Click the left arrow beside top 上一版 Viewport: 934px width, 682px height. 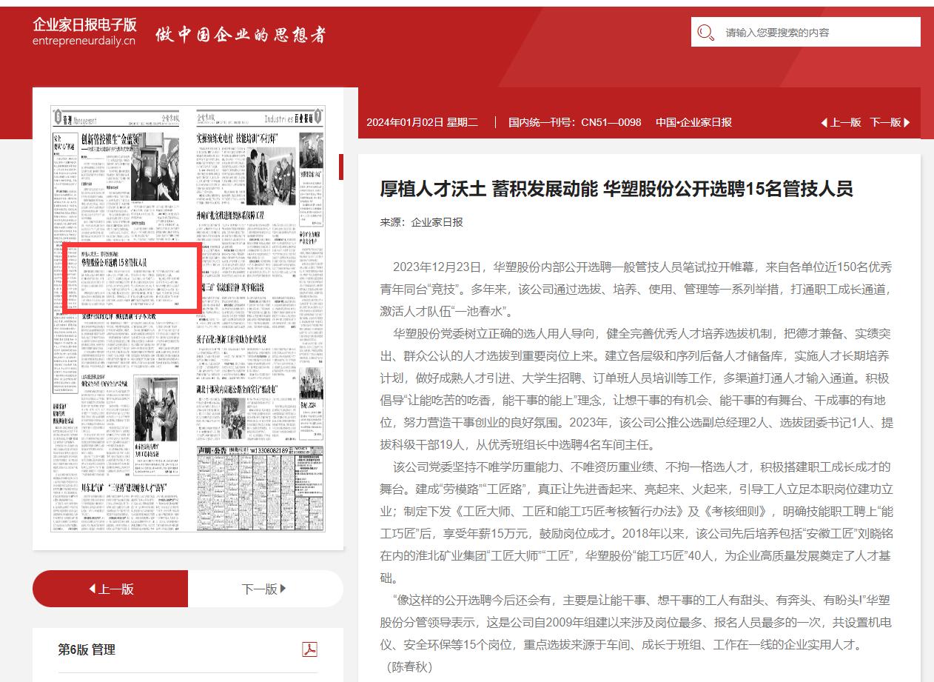pos(824,123)
